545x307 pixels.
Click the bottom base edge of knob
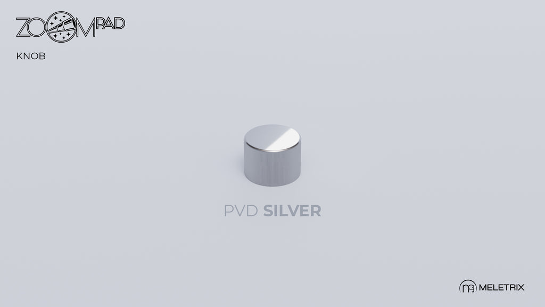tap(272, 183)
